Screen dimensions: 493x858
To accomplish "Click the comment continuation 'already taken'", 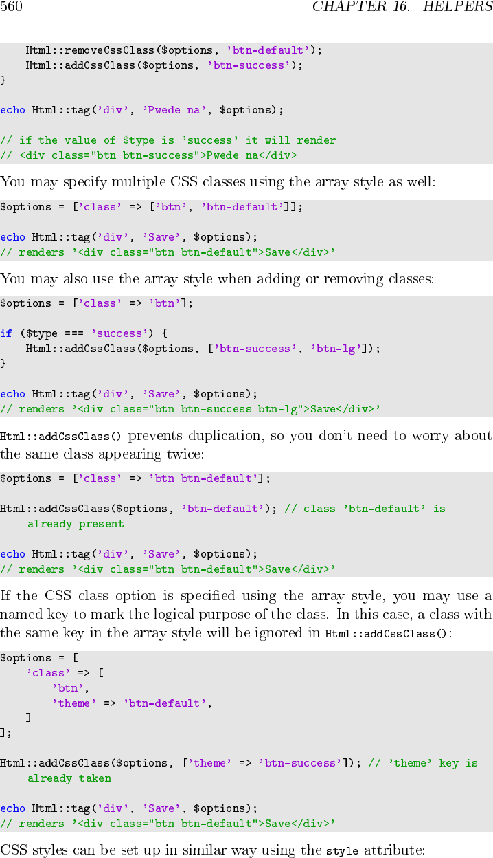I will pos(69,778).
